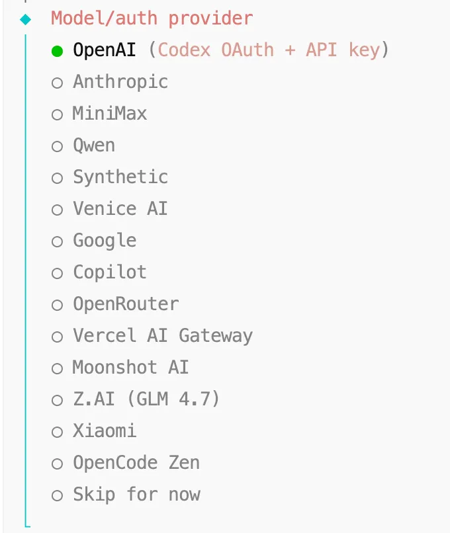The width and height of the screenshot is (450, 533).
Task: Select the Synthetic radio button
Action: 58,178
